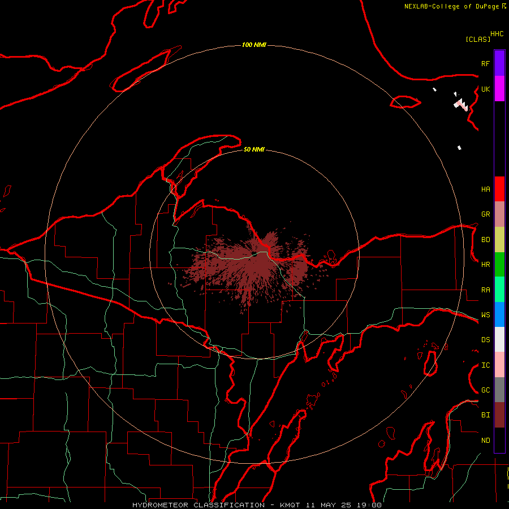Click the IC legend label
The height and width of the screenshot is (509, 509).
coord(485,365)
